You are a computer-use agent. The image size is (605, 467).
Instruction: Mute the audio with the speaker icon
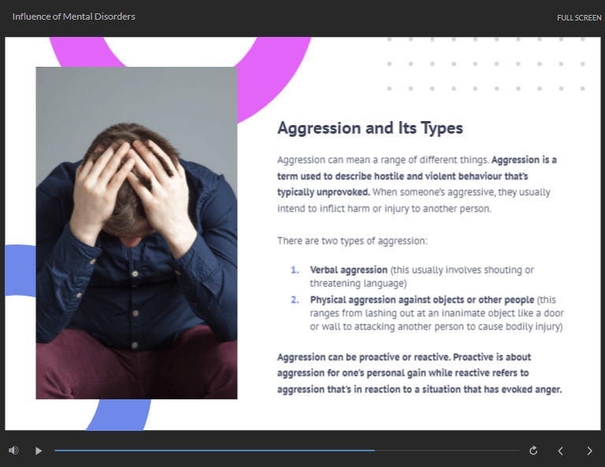13,450
